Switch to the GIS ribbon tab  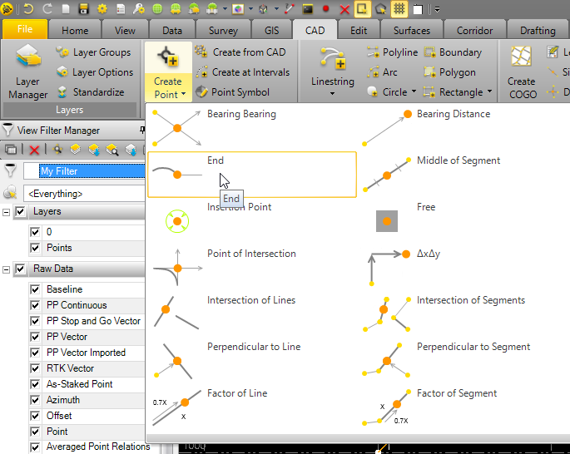[271, 30]
